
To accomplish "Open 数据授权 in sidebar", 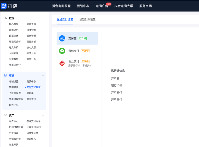I will [x=31, y=99].
